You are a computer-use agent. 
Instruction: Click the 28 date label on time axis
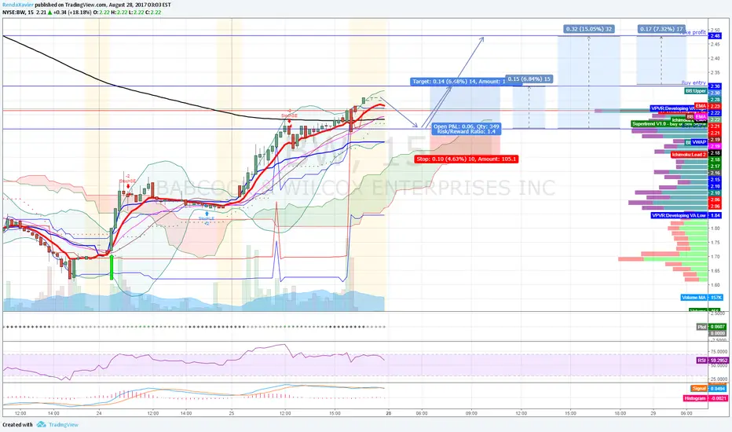pyautogui.click(x=389, y=413)
